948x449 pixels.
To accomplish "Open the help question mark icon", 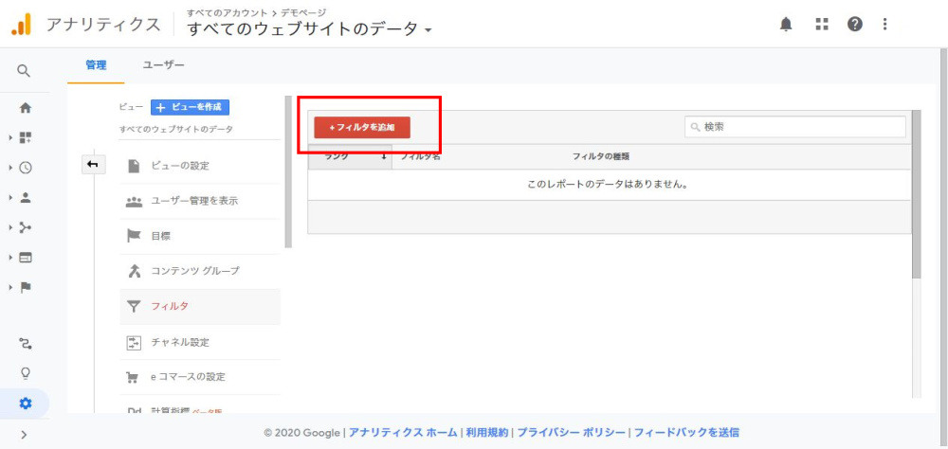I will point(854,25).
